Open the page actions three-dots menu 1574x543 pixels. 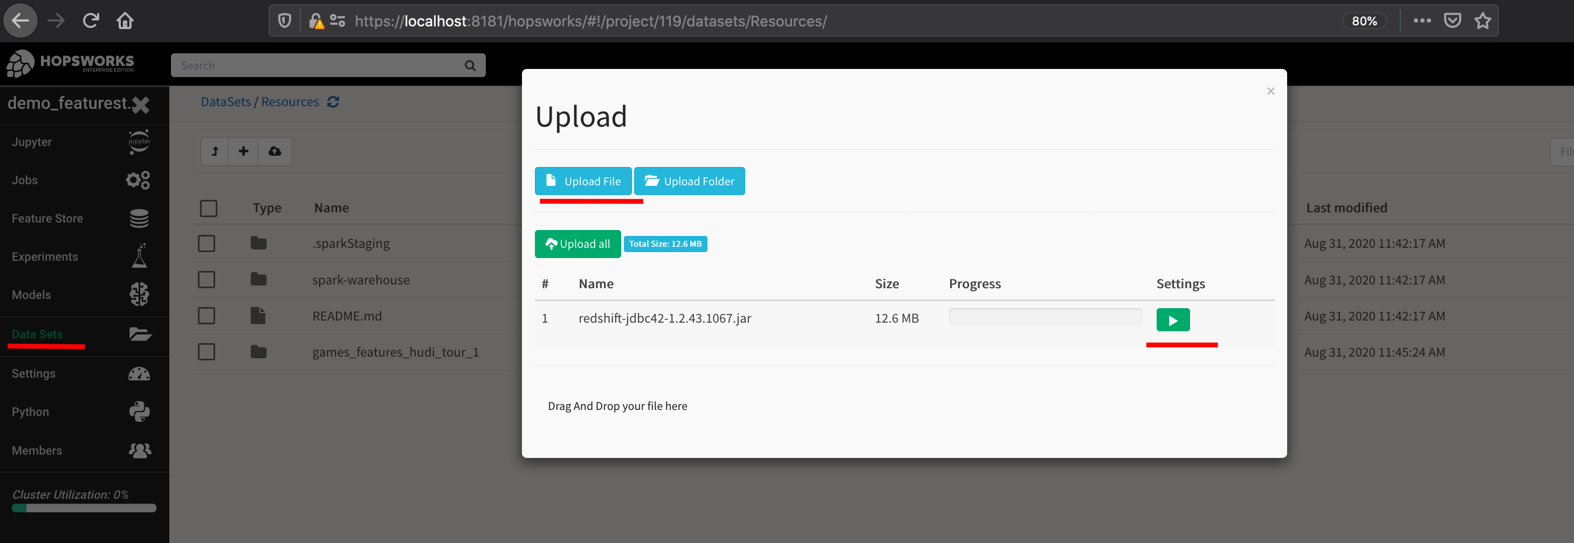pyautogui.click(x=1422, y=21)
